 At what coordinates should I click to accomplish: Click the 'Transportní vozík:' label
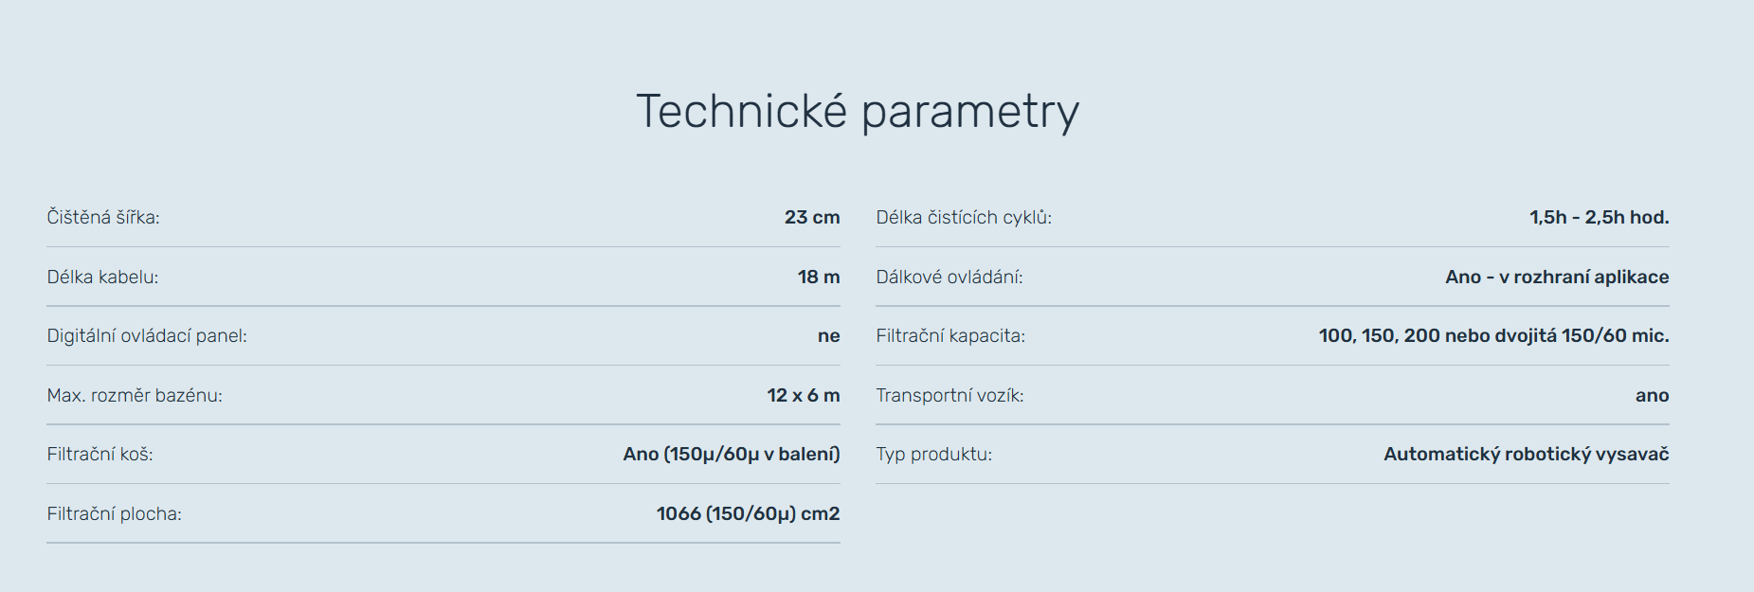[x=949, y=396]
